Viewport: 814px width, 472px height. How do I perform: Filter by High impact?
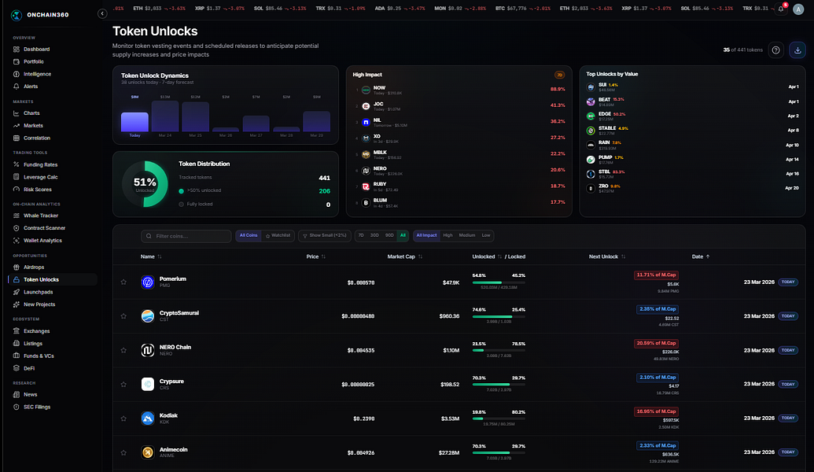click(448, 236)
